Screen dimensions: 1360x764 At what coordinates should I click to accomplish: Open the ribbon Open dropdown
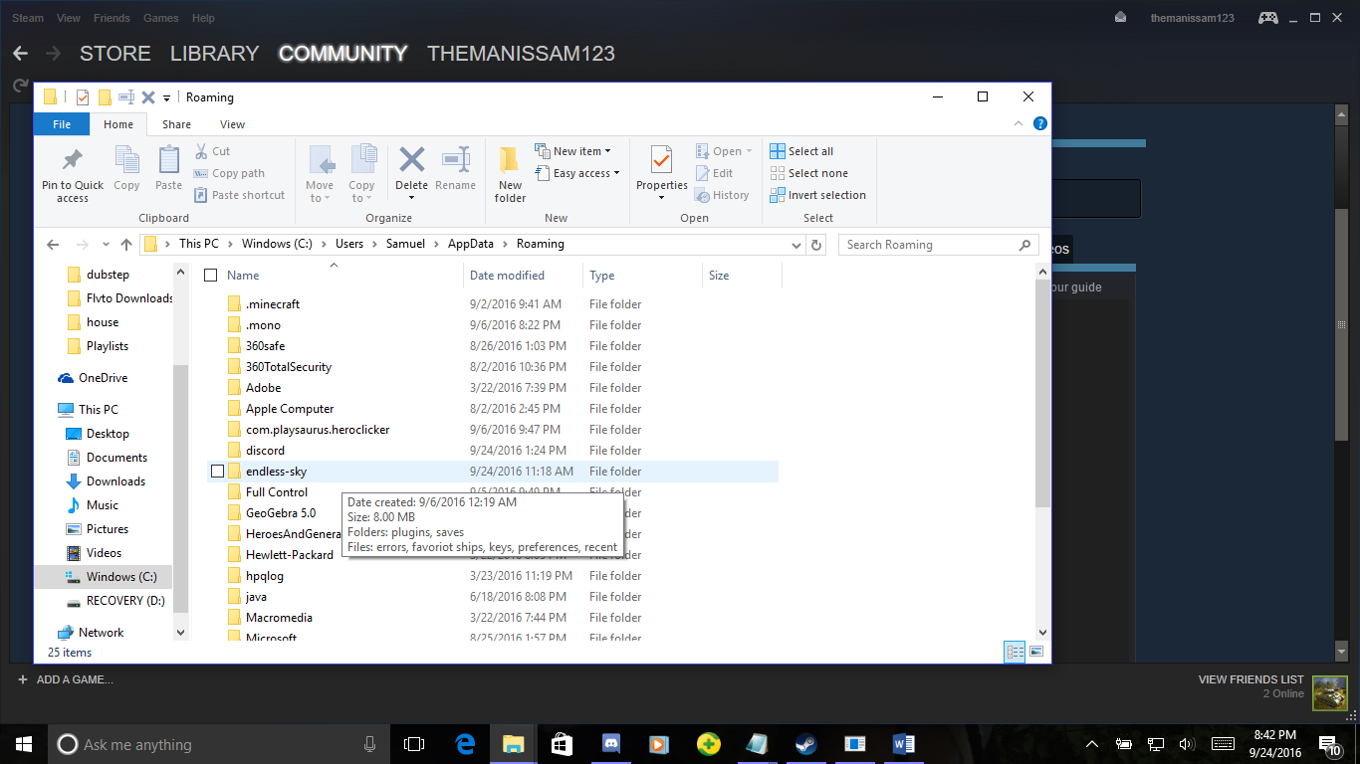coord(724,151)
